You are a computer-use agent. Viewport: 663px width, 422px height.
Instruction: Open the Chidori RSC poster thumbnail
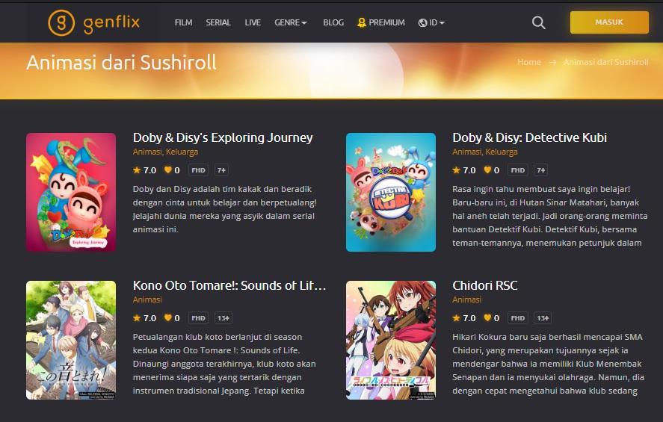pyautogui.click(x=391, y=340)
